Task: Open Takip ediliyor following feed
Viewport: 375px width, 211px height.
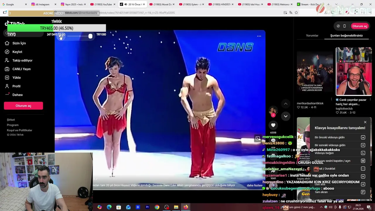Action: [22, 60]
